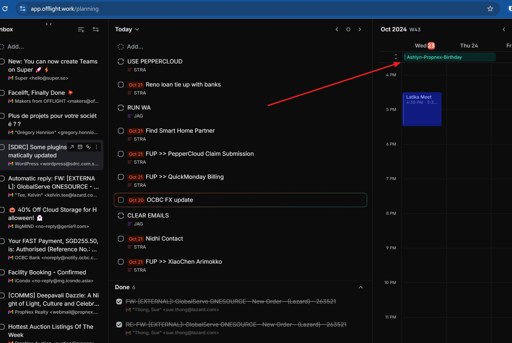Check off Reno loan tie up task
The image size is (512, 343).
[121, 85]
